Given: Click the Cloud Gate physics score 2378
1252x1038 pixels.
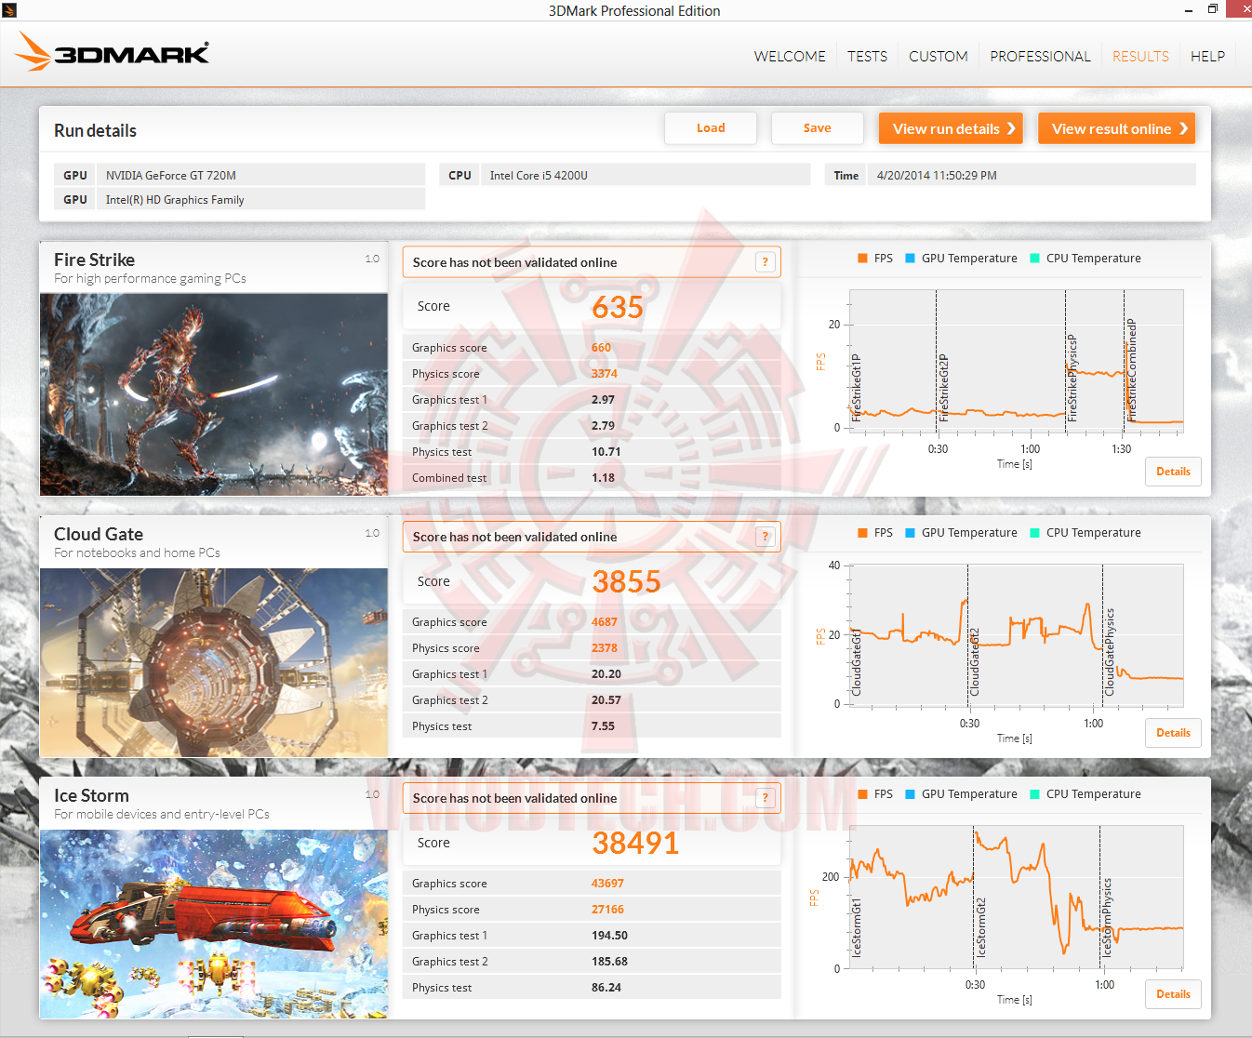Looking at the screenshot, I should (x=604, y=648).
